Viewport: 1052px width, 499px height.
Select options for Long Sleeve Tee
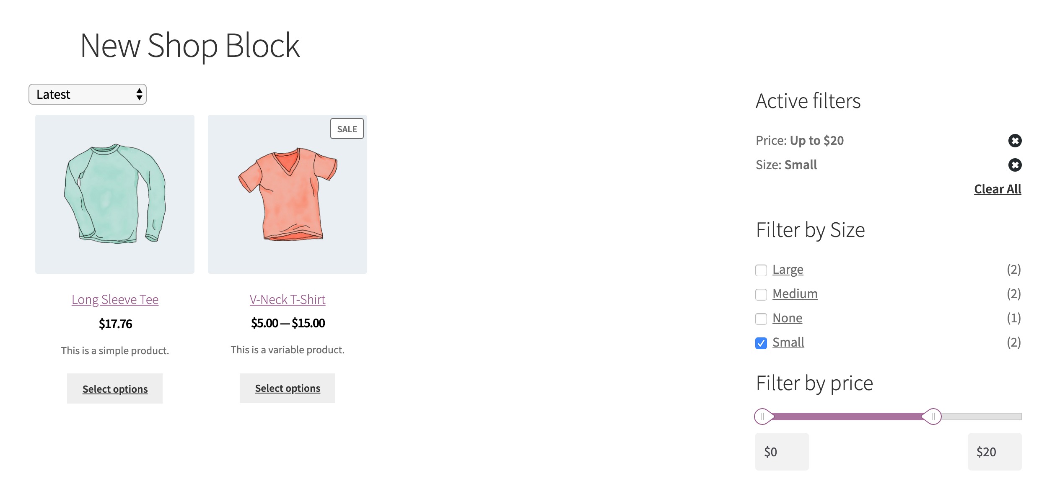coord(115,388)
